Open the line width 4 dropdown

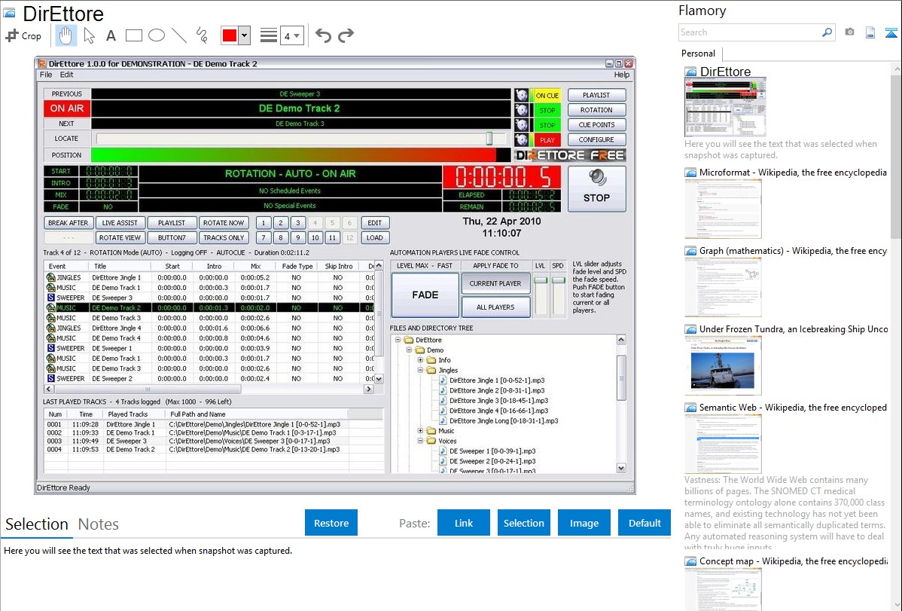point(291,35)
